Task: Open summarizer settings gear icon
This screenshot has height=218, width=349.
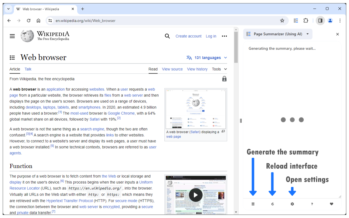Action: [292, 204]
